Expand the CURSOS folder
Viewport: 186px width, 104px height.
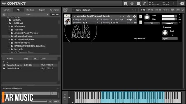pos(7,20)
